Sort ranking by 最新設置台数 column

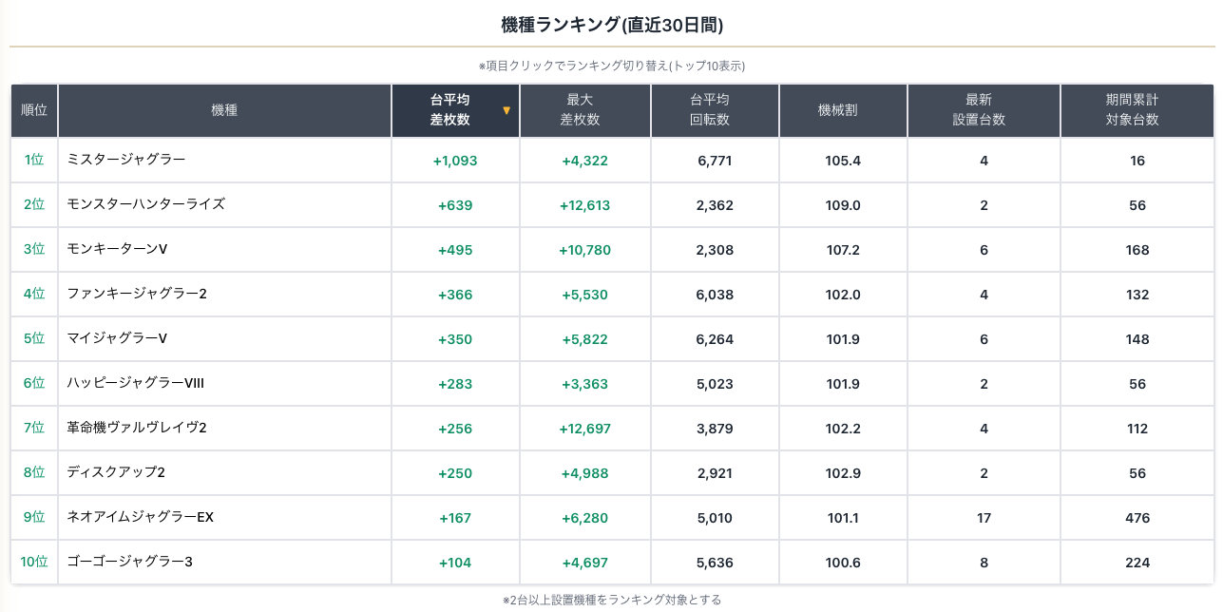click(983, 110)
